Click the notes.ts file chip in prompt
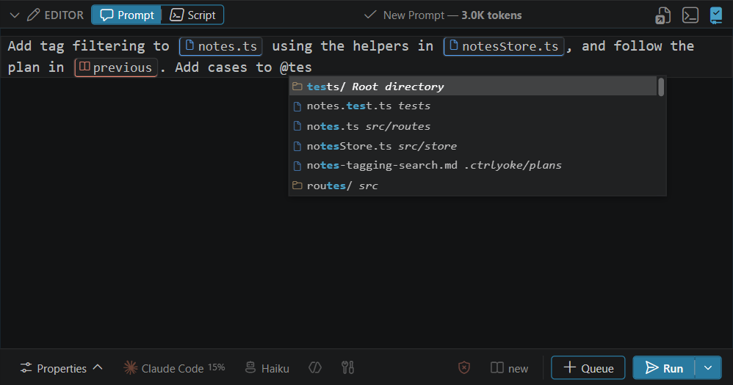Screen dimensions: 733x385 pos(220,46)
